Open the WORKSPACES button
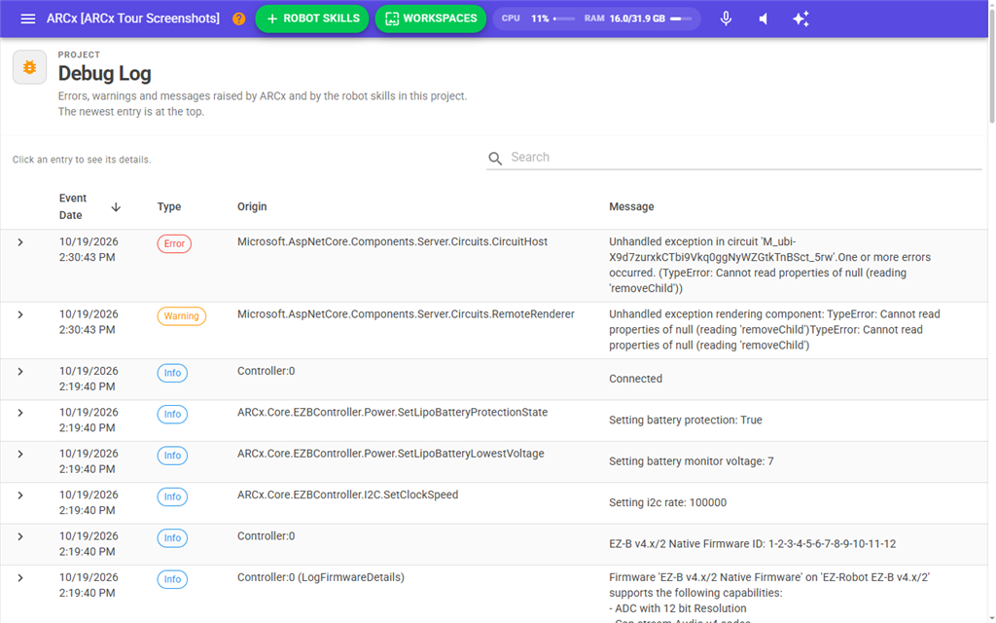The height and width of the screenshot is (623, 996). click(431, 18)
